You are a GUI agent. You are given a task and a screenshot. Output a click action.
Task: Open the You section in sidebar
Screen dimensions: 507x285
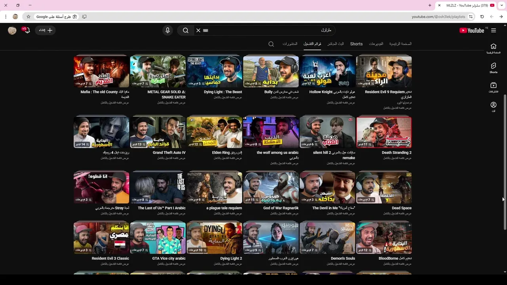tap(494, 107)
